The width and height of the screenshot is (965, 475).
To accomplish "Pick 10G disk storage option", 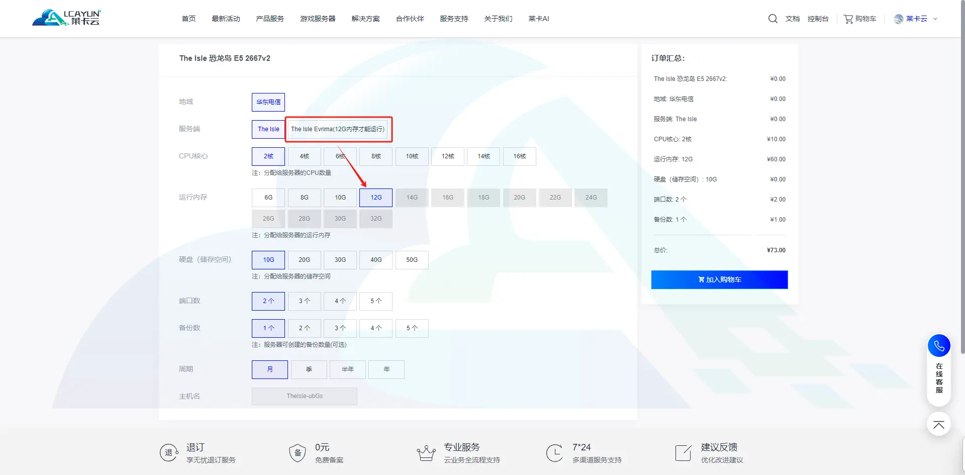I will (268, 260).
